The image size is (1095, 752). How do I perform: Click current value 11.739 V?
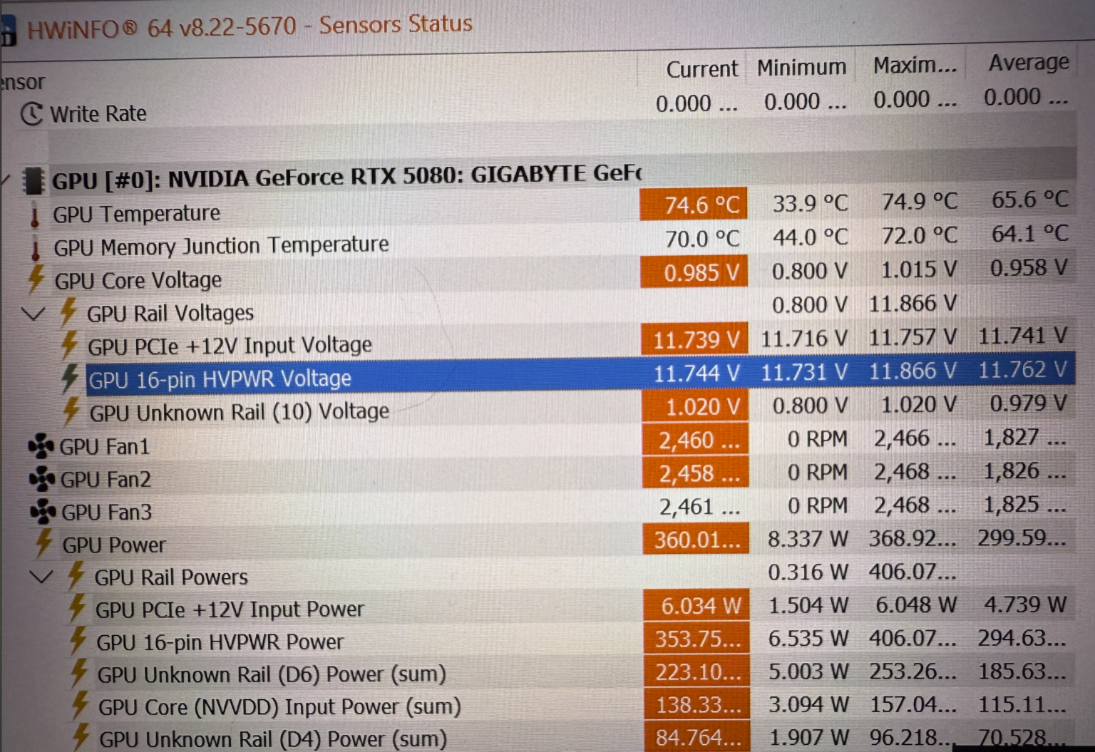click(695, 339)
